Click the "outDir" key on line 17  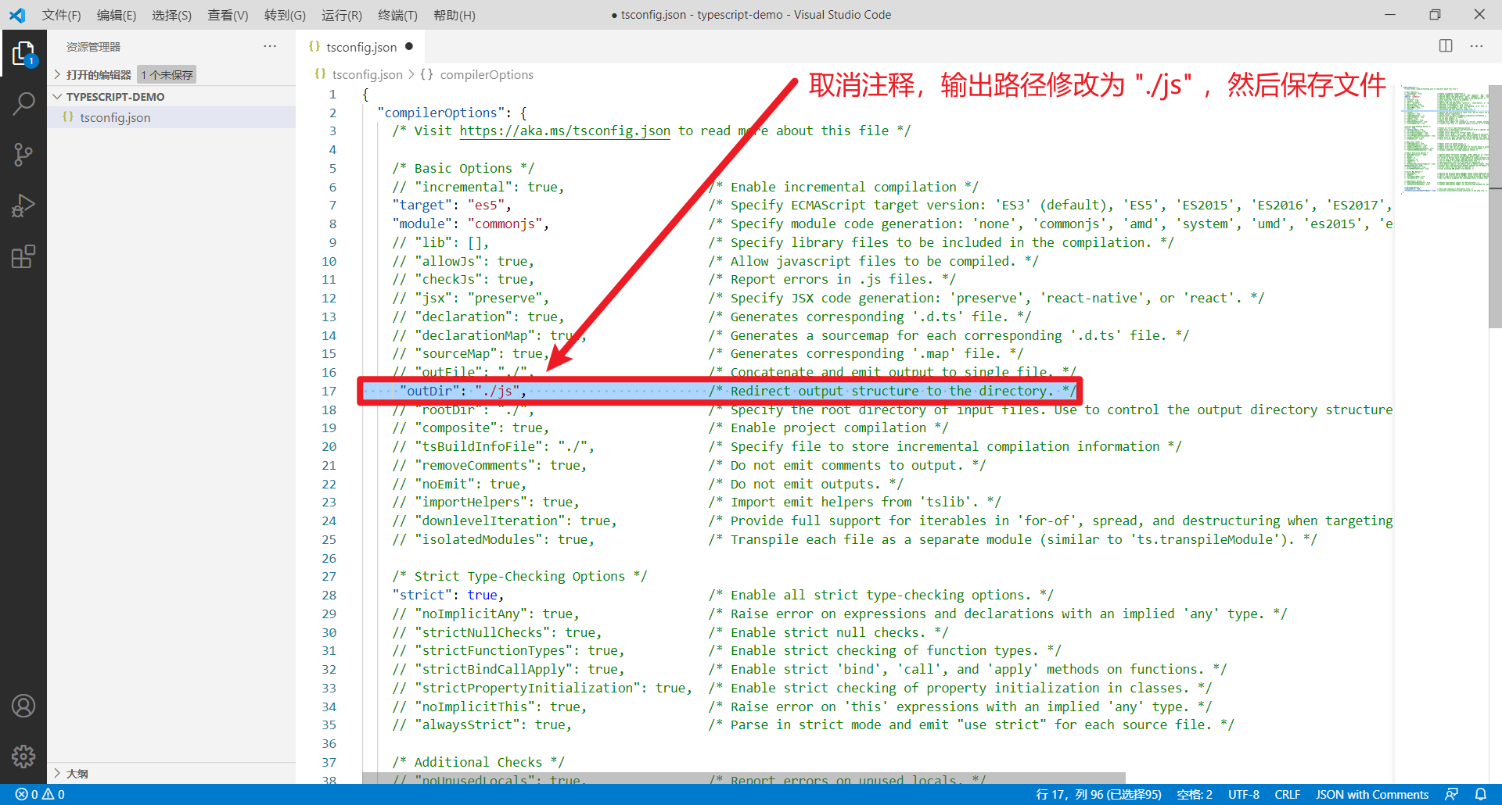click(429, 391)
